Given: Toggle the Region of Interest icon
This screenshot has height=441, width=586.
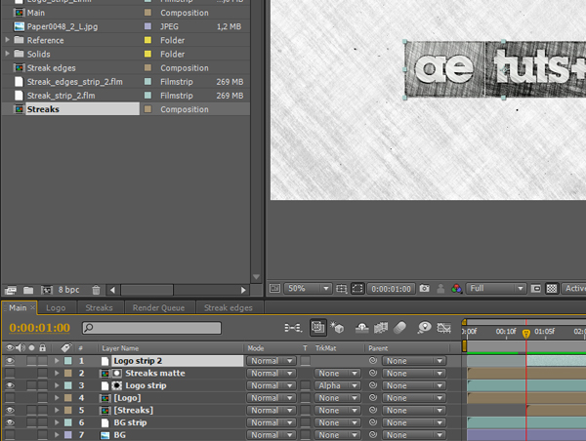Looking at the screenshot, I should 535,288.
